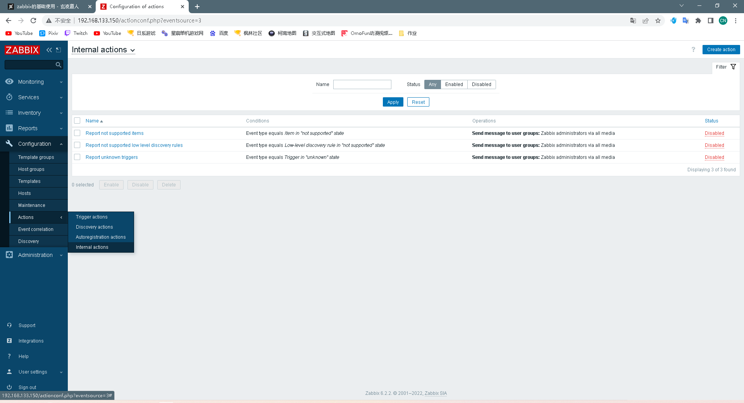Open Internal actions title dropdown
The image size is (744, 403).
tap(103, 50)
